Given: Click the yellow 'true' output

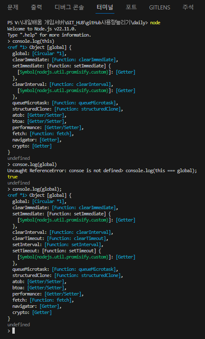Looking at the screenshot, I should tap(13, 177).
